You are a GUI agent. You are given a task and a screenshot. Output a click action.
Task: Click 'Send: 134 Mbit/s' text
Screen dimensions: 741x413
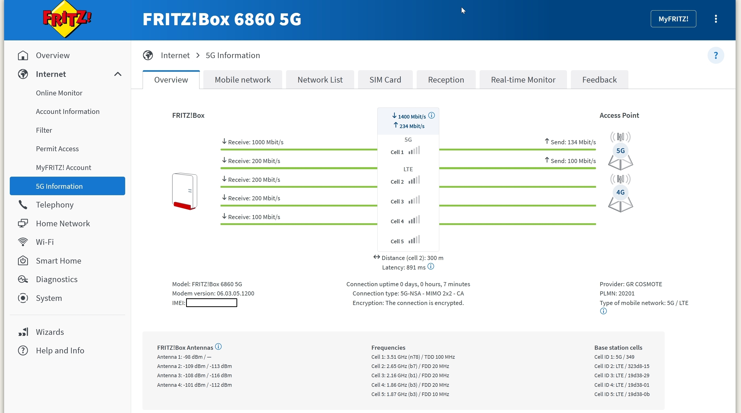pyautogui.click(x=573, y=142)
